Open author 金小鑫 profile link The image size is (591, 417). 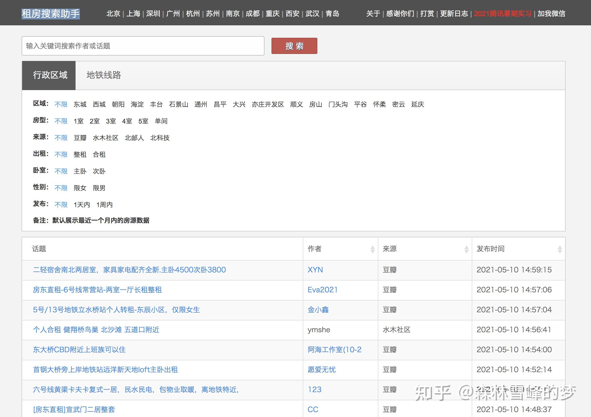pyautogui.click(x=318, y=310)
